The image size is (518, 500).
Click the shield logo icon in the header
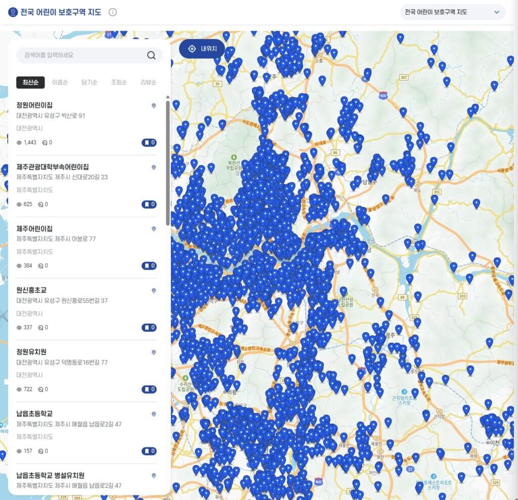click(x=13, y=12)
